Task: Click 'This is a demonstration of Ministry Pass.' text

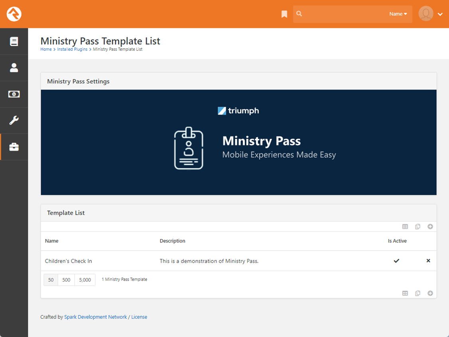Action: [x=209, y=261]
